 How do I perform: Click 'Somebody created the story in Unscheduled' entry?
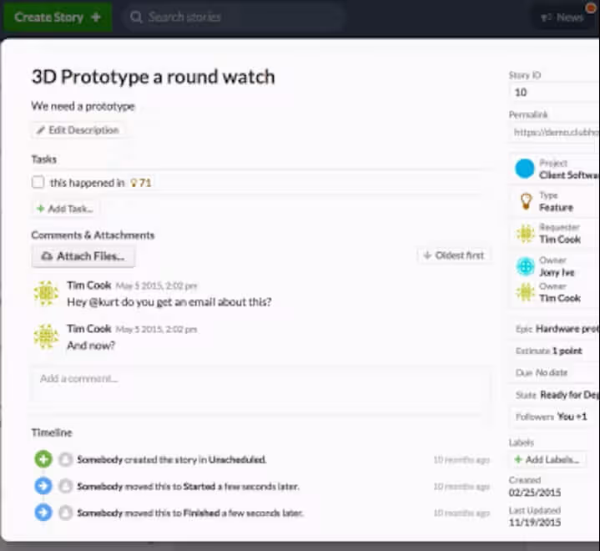(172, 459)
